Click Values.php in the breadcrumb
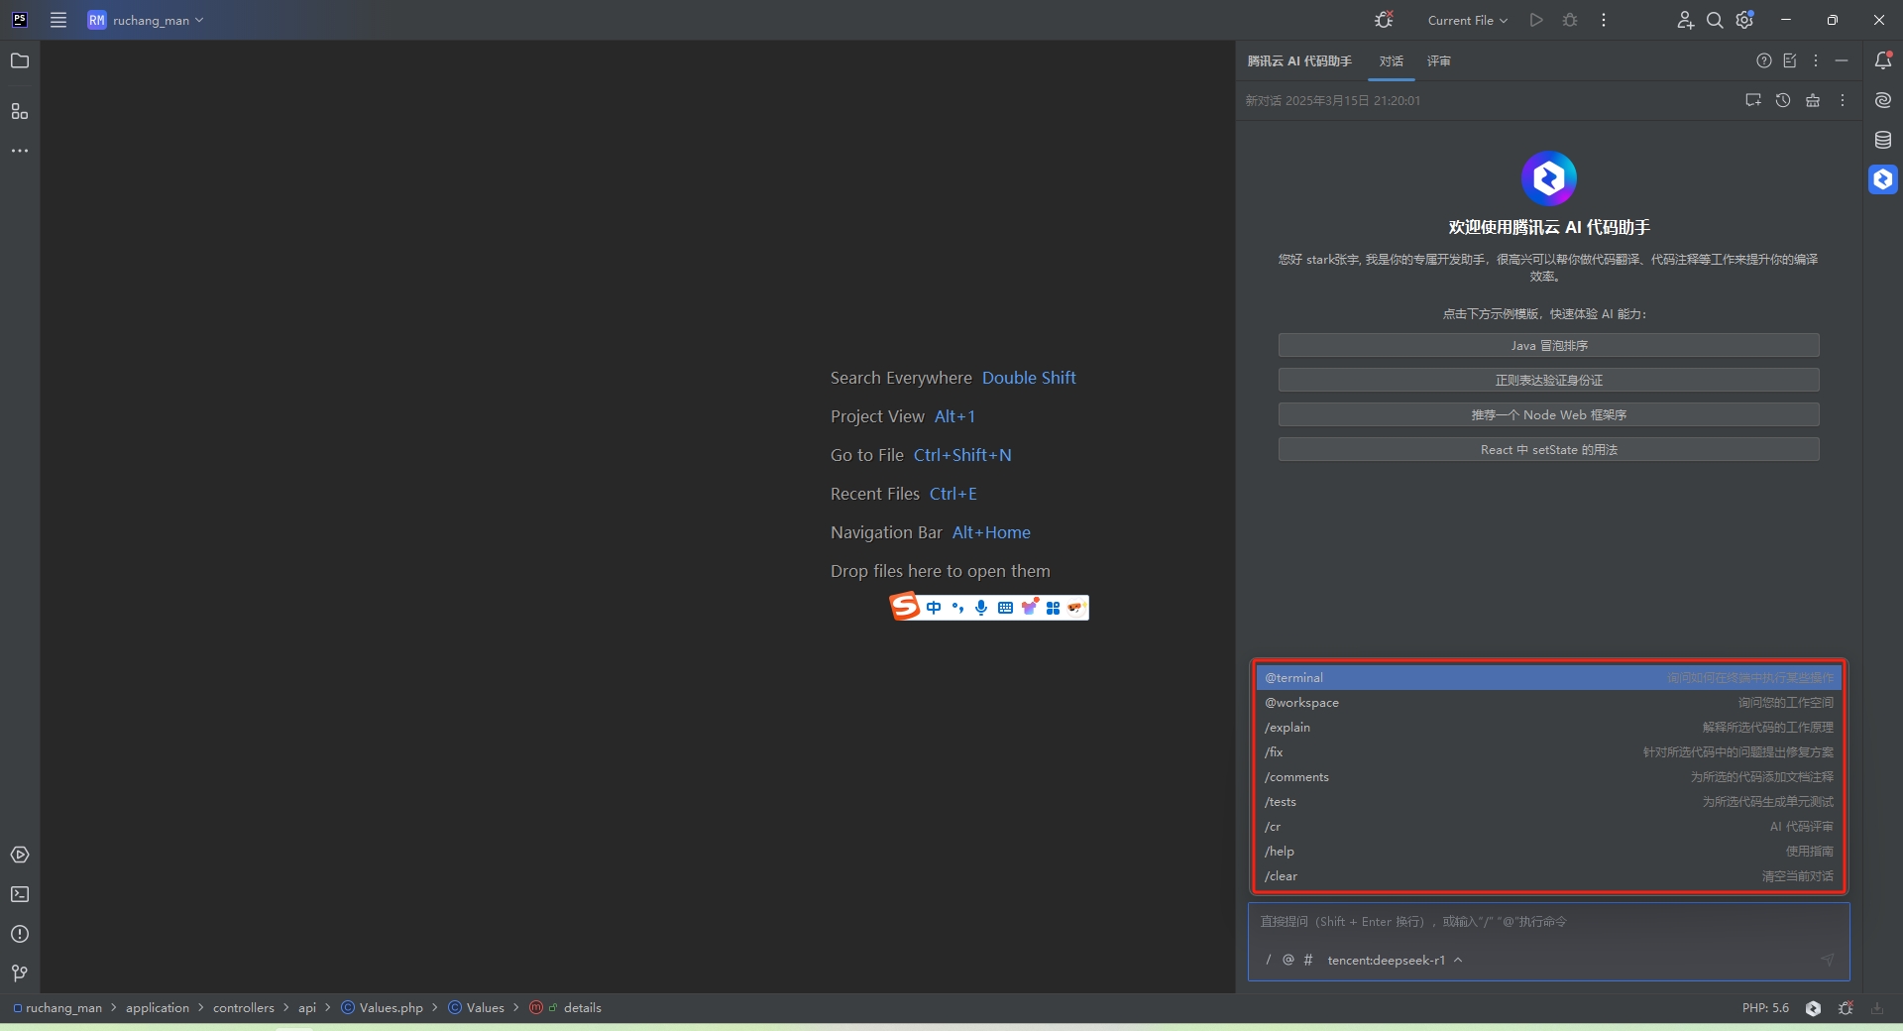Viewport: 1903px width, 1031px height. coord(383,1008)
